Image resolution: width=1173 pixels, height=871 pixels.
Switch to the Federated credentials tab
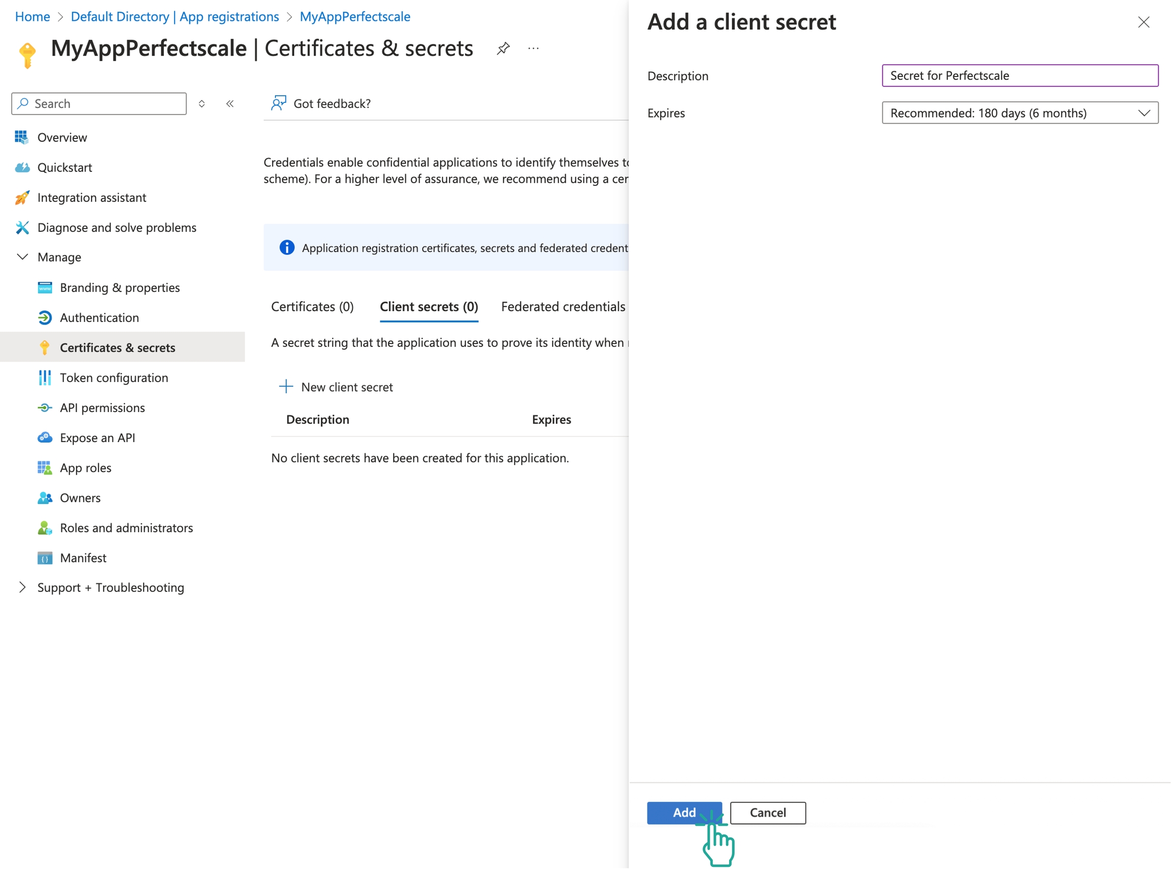[563, 307]
